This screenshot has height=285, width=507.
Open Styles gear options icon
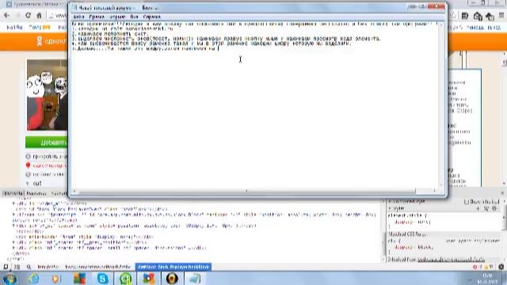[x=494, y=209]
